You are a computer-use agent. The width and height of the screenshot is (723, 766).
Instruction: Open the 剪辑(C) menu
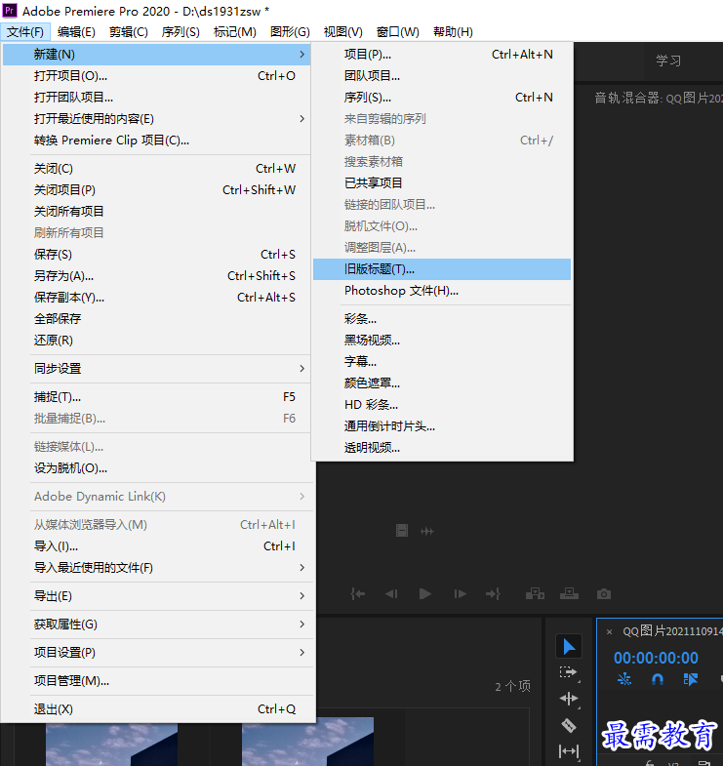pos(129,32)
